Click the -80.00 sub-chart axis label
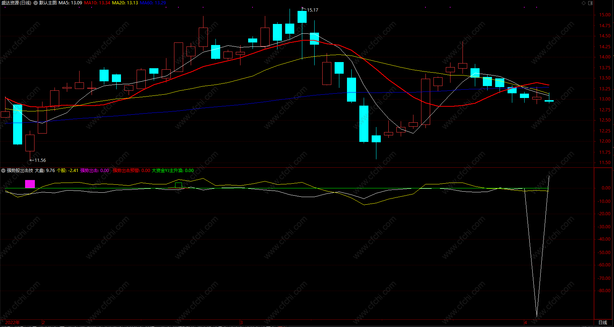Viewport: 614px width, 327px height. click(605, 291)
